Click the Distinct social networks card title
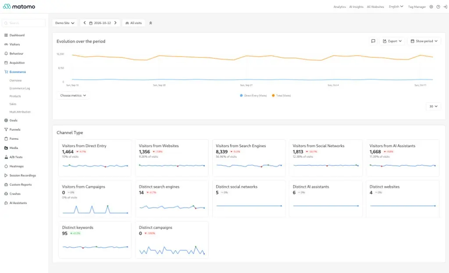 236,187
